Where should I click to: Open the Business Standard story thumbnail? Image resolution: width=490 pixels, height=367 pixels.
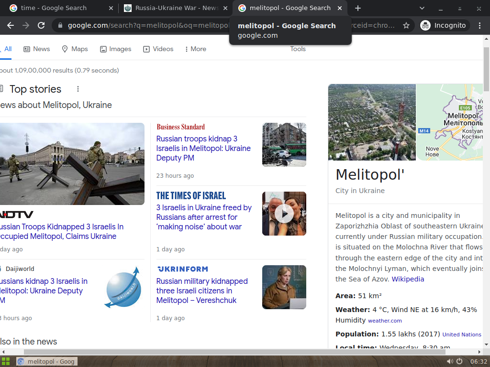tap(284, 145)
